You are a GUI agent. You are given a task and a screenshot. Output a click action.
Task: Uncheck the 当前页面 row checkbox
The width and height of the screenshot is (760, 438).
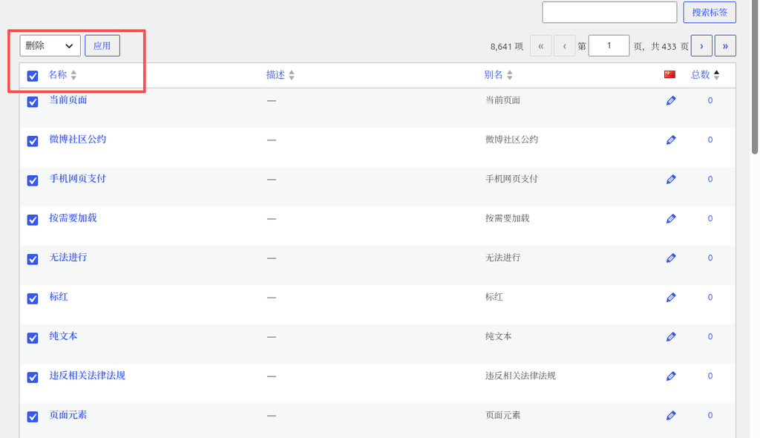(33, 102)
